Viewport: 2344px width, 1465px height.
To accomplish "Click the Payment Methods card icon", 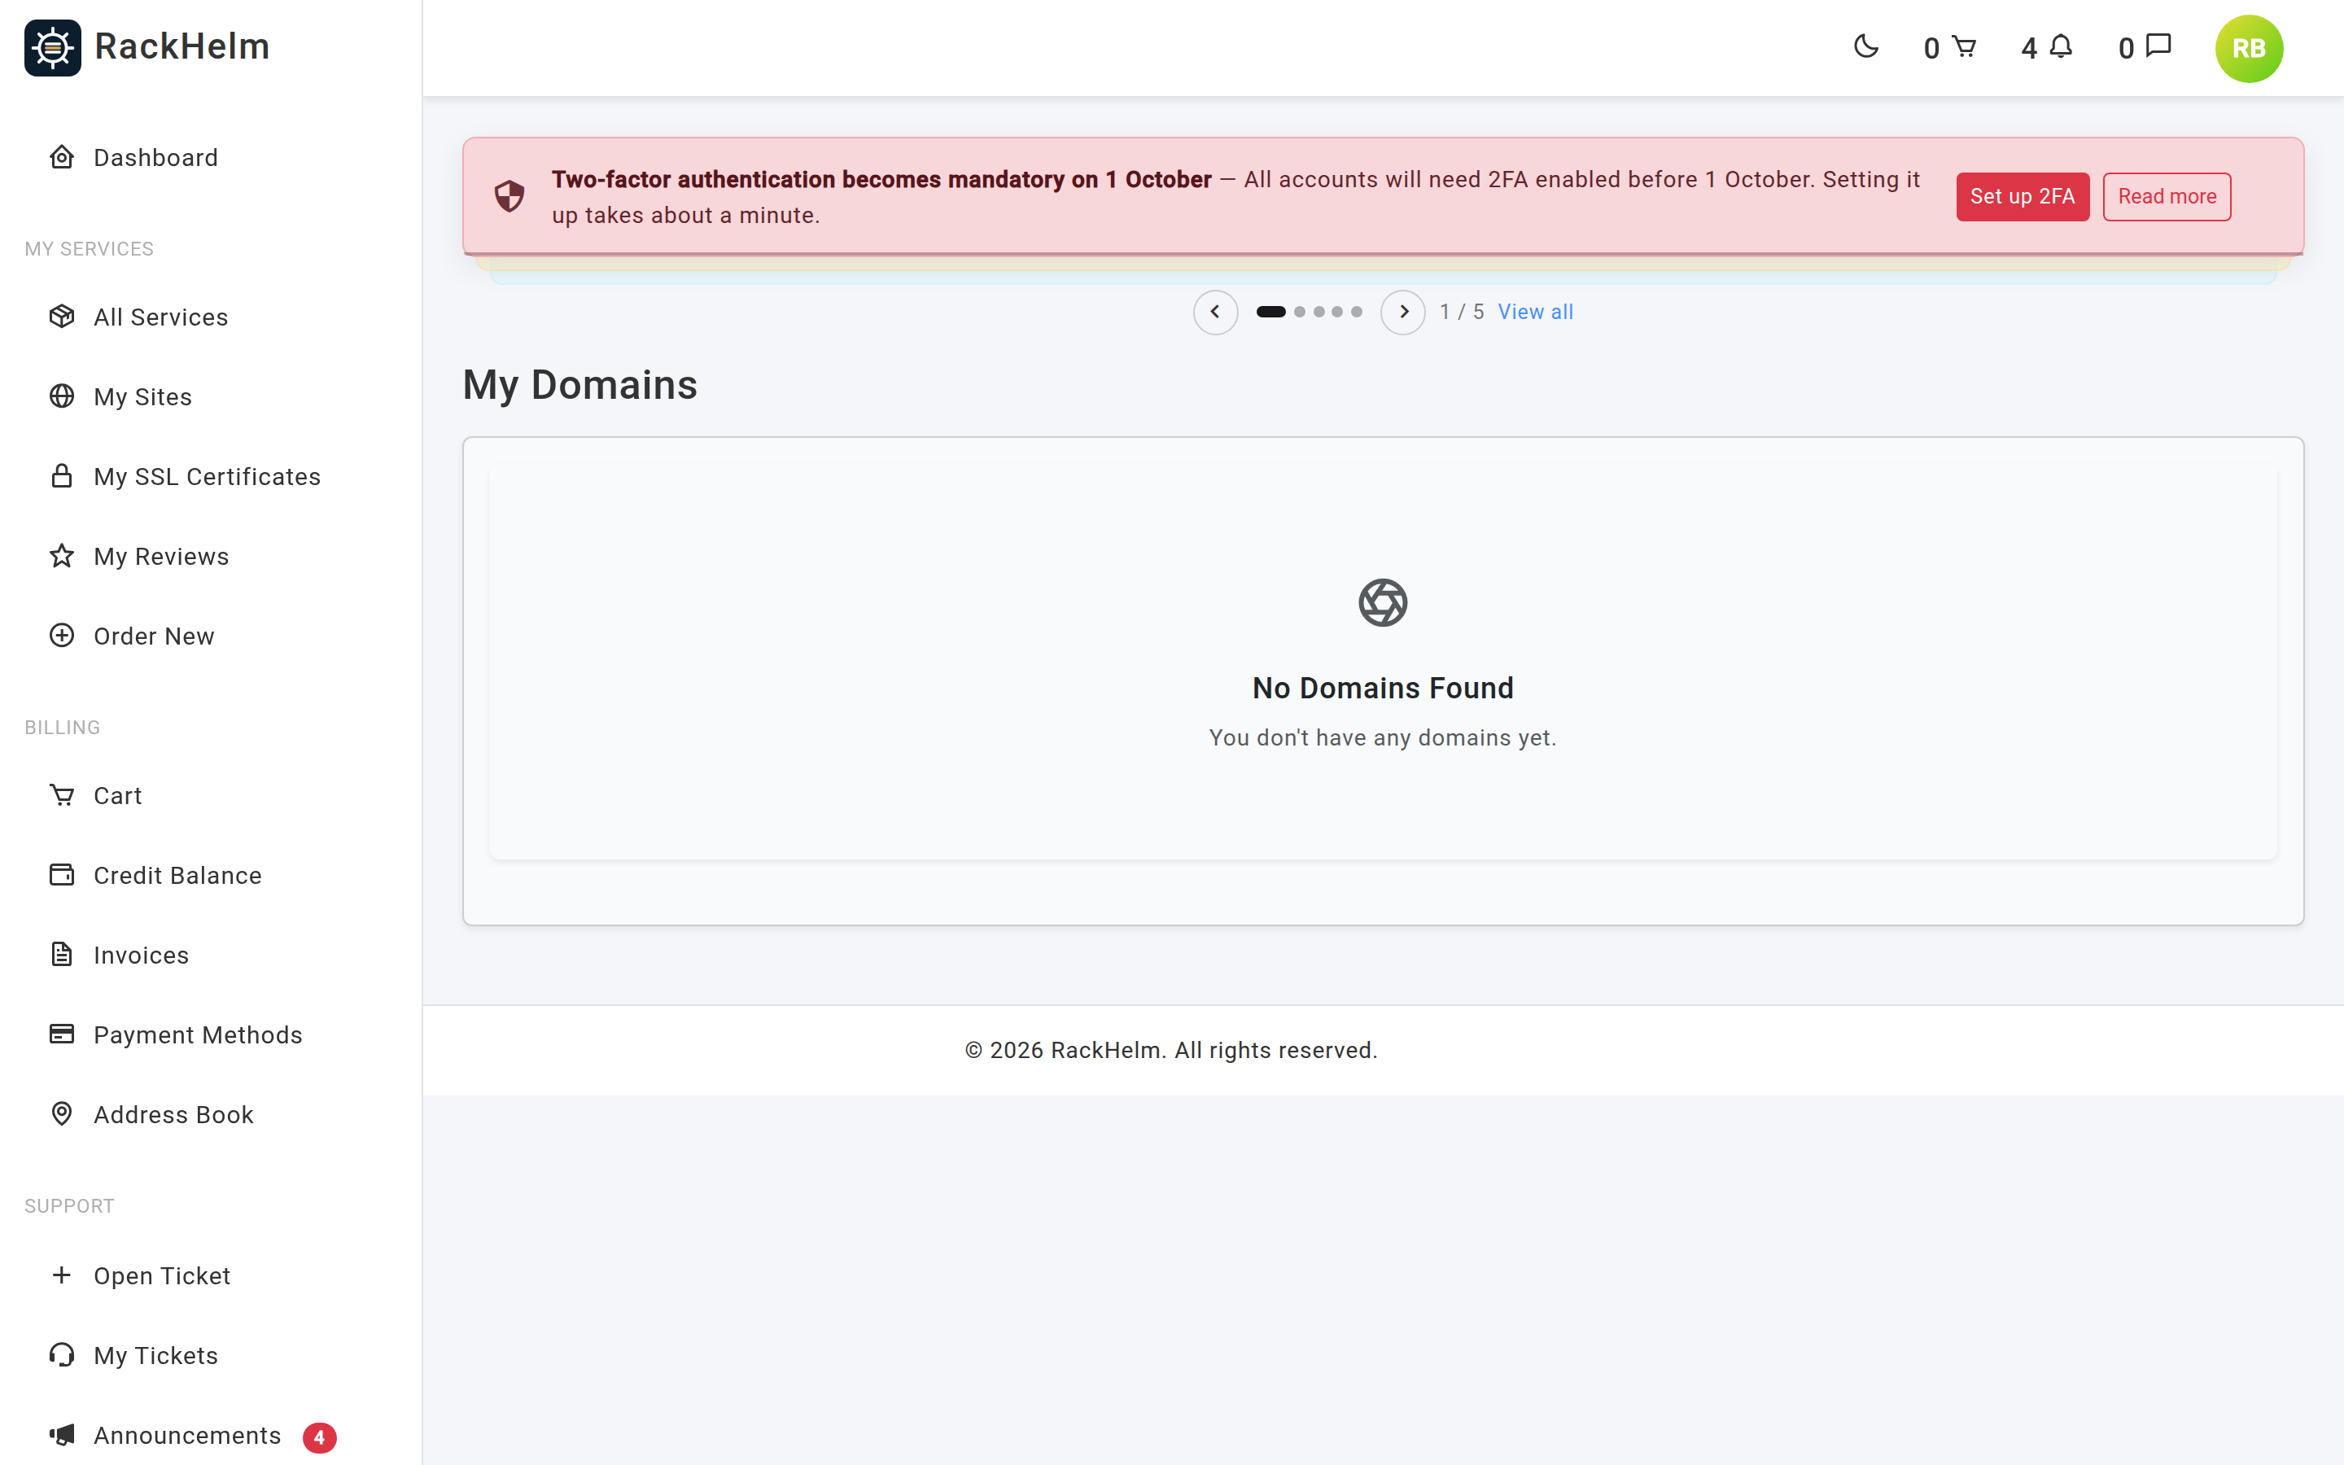I will pyautogui.click(x=62, y=1034).
